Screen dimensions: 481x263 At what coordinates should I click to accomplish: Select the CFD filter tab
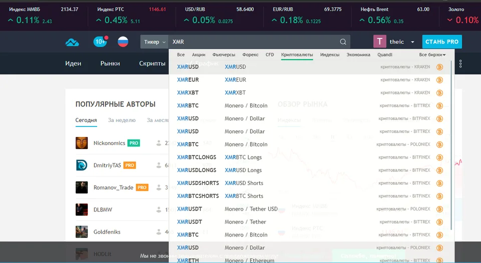(270, 55)
